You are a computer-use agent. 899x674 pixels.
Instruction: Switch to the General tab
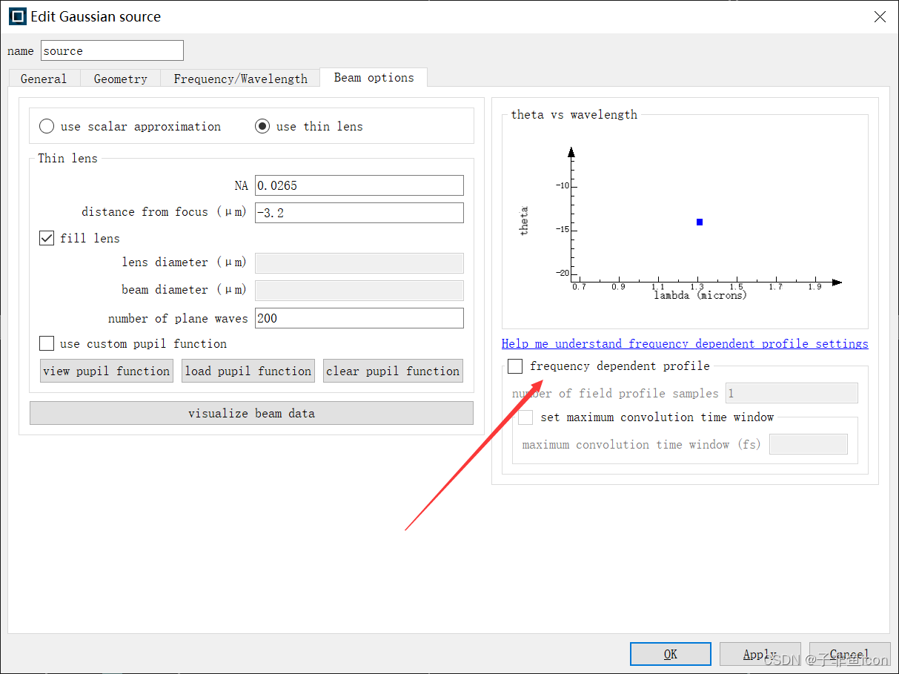click(44, 79)
